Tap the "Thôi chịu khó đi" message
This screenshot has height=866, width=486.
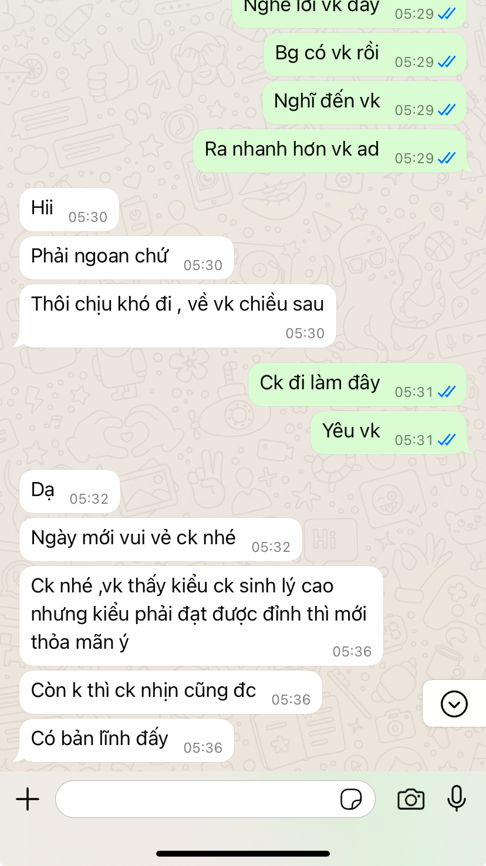pos(178,316)
